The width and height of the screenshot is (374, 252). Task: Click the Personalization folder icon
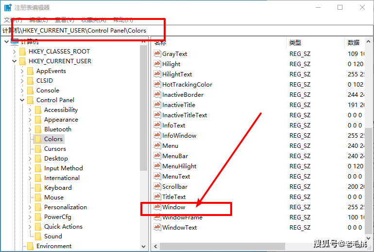point(38,207)
